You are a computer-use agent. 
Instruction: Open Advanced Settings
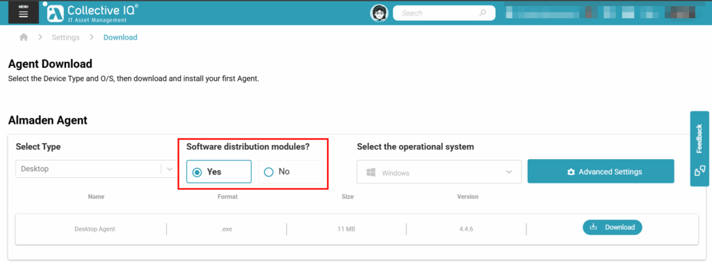click(x=601, y=172)
